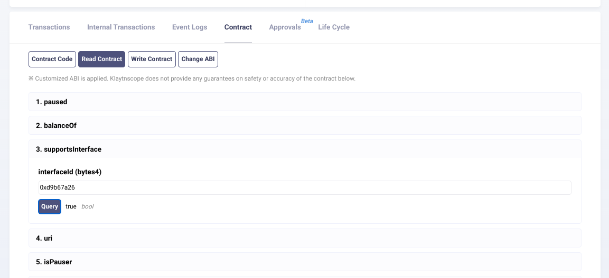Go to the Approvals tab
This screenshot has height=278, width=609.
pyautogui.click(x=285, y=27)
